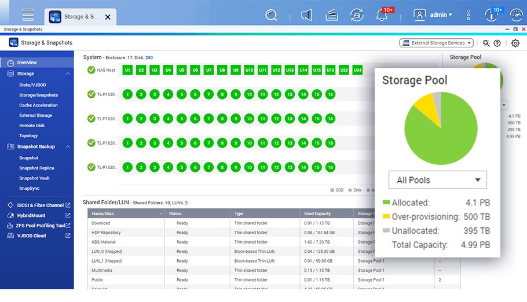Open HybridMount external link icon
The image size is (527, 302).
68,215
